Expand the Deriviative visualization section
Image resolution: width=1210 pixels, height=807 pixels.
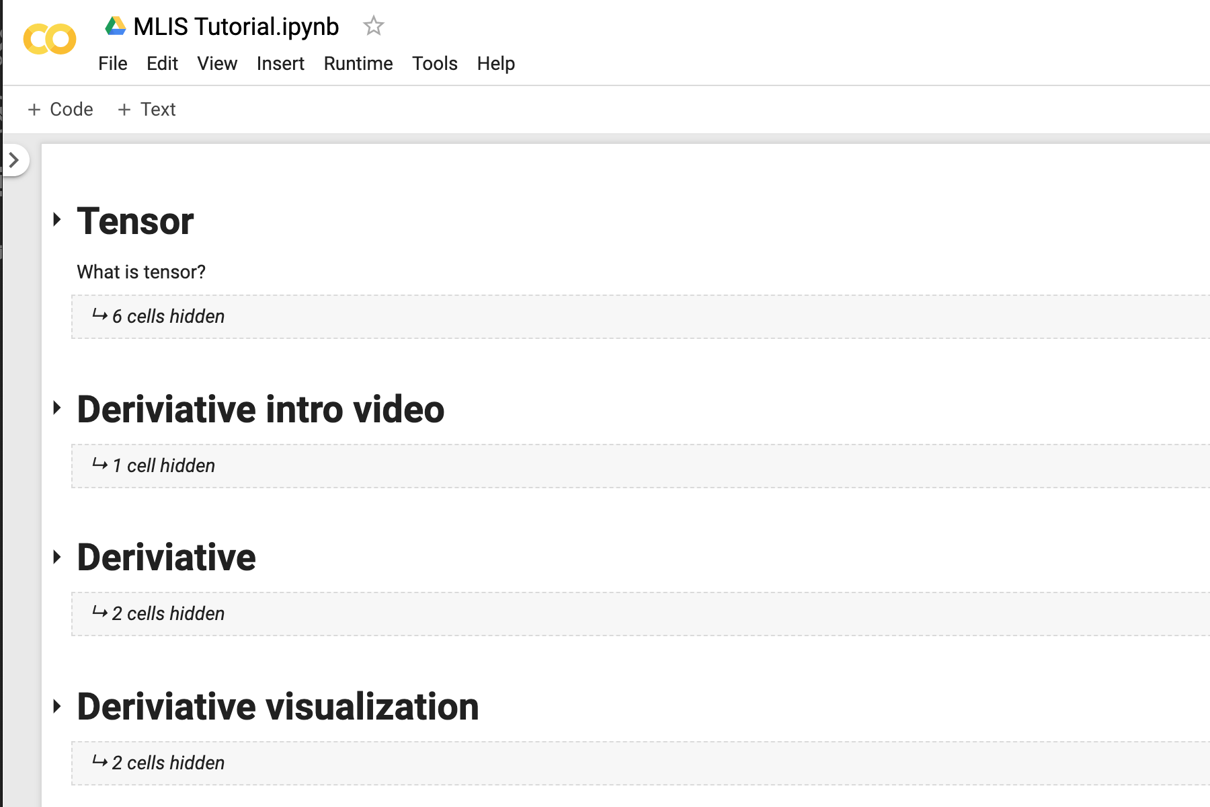coord(57,706)
